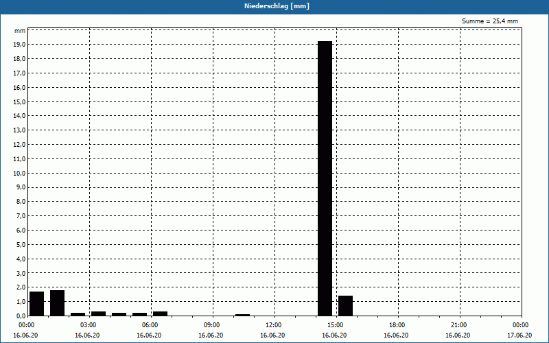
Task: Click the 2,0 y-axis value
Action: (21, 287)
